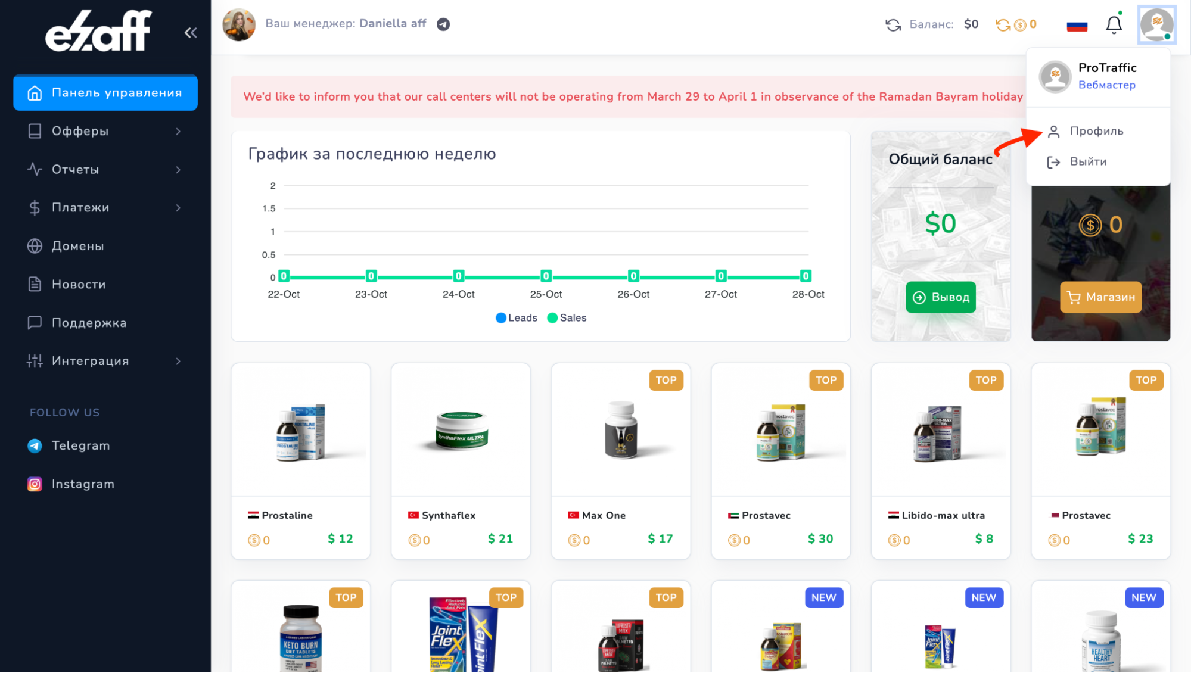Click Libido-max ultra offer title

click(943, 516)
